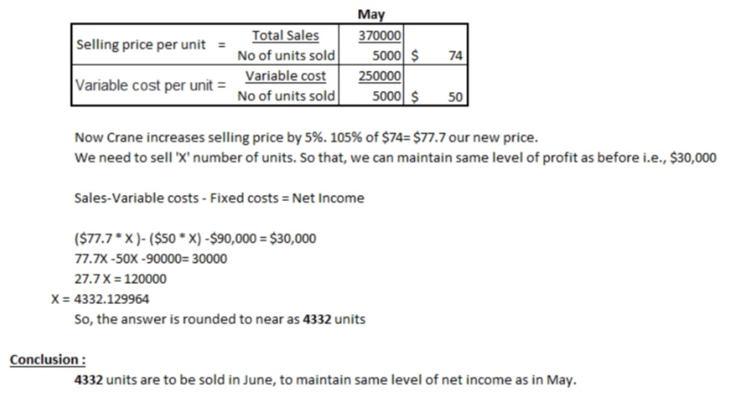
Task: Select the selling price result 74
Action: pos(454,56)
